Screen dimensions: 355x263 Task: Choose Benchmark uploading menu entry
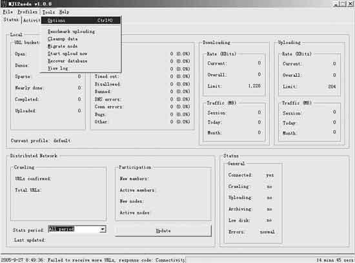pos(71,32)
